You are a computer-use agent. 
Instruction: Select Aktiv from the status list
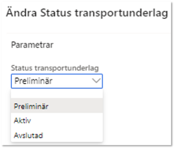pos(57,120)
